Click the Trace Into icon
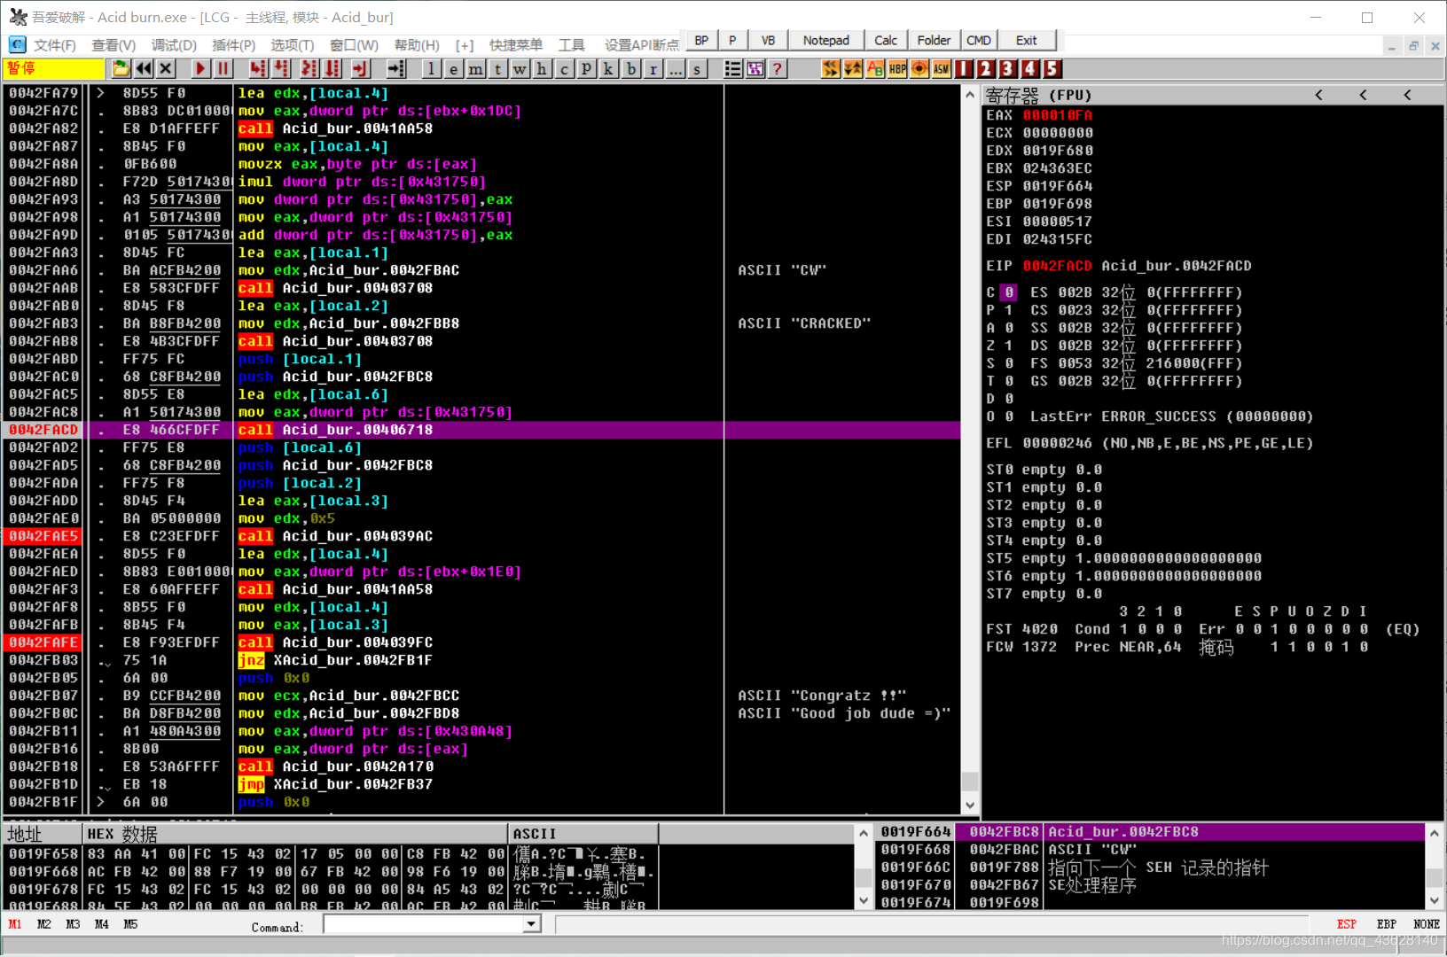Image resolution: width=1447 pixels, height=957 pixels. click(309, 68)
